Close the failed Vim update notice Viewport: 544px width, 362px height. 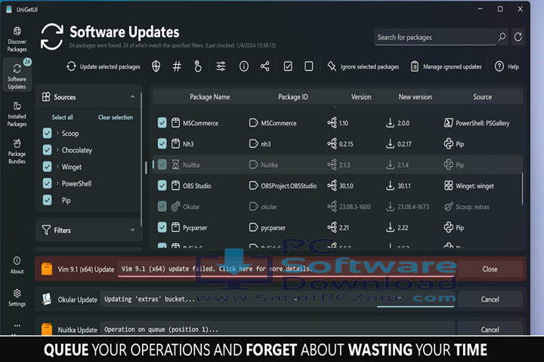tap(490, 268)
